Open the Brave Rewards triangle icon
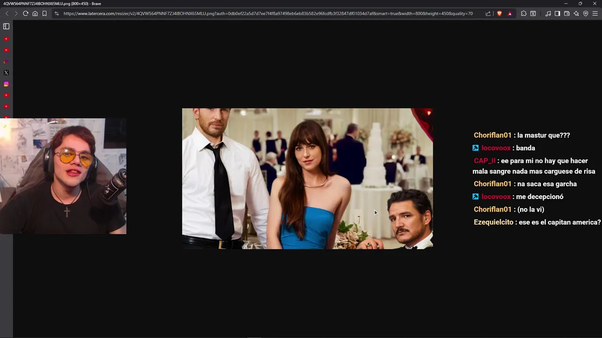Image resolution: width=602 pixels, height=338 pixels. [510, 14]
